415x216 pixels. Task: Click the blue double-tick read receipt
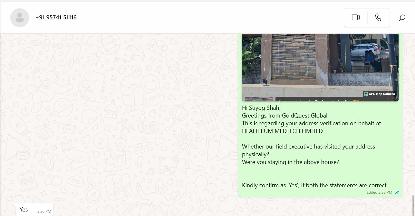tap(397, 192)
